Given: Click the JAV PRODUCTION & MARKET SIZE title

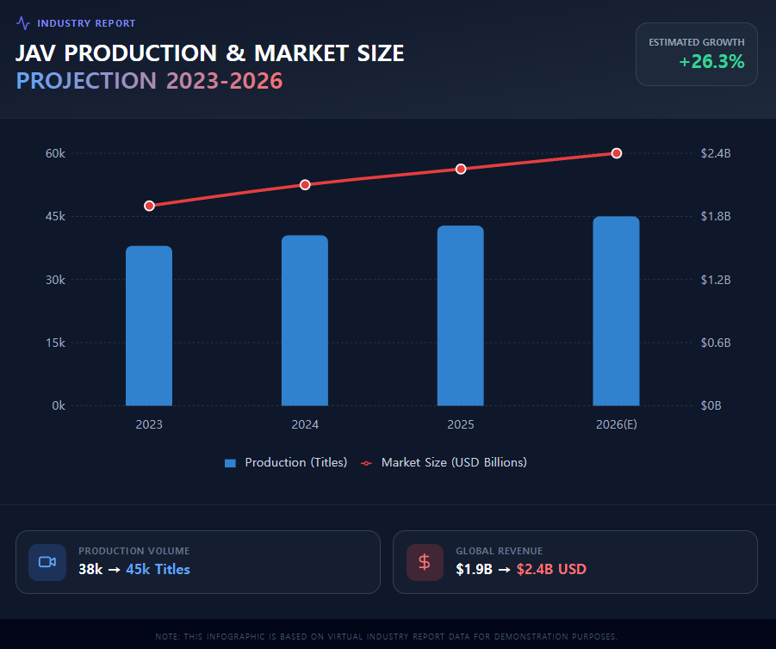Looking at the screenshot, I should click(209, 53).
